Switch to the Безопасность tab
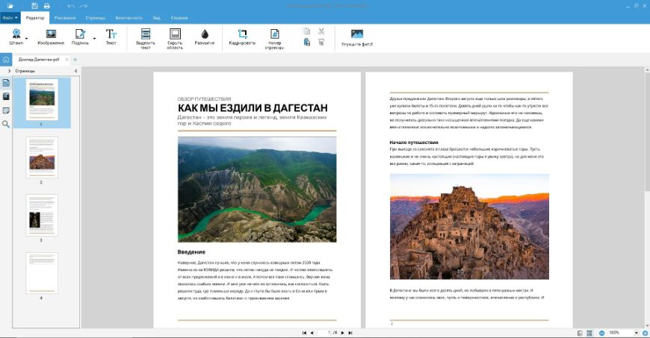 129,18
